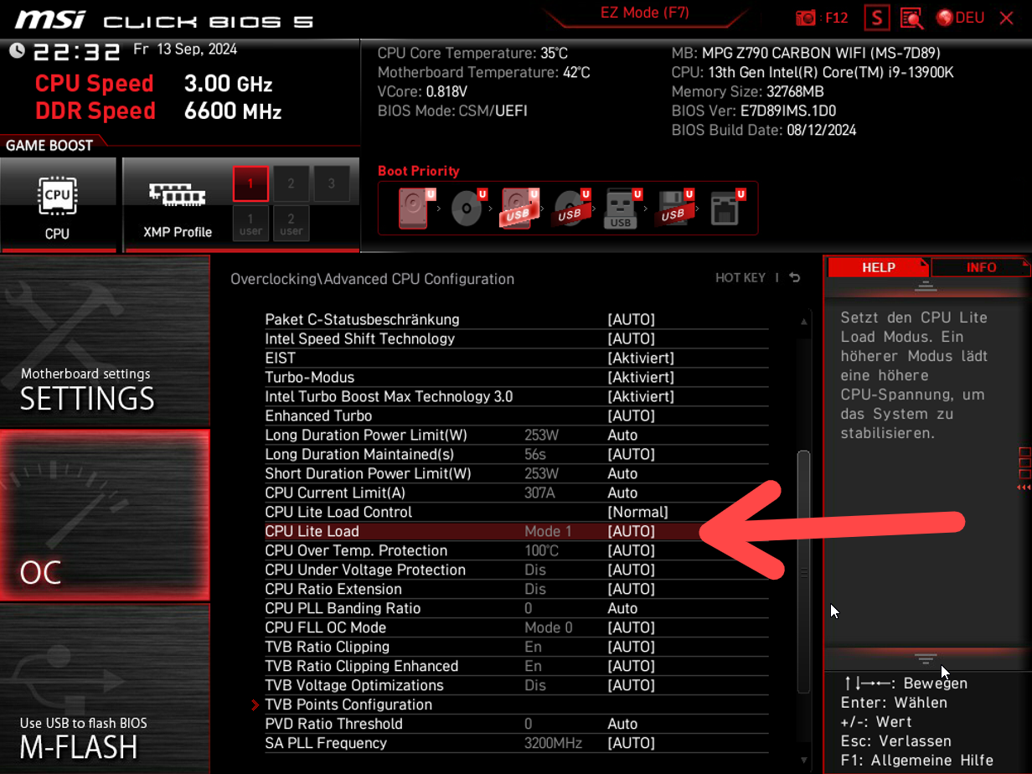Open CPU Lite Load Control [Normal] dropdown
The width and height of the screenshot is (1032, 774).
pos(638,512)
